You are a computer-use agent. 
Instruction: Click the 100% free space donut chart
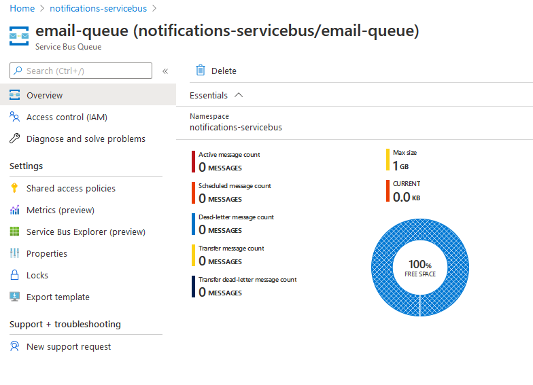coord(420,268)
